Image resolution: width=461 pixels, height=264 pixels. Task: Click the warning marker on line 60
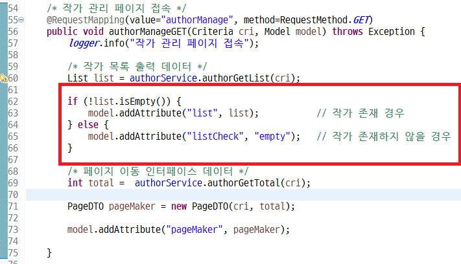click(x=3, y=78)
